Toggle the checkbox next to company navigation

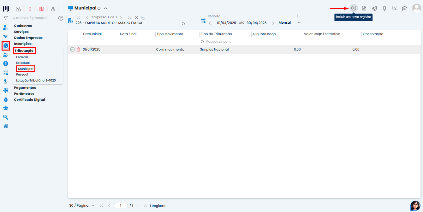tap(143, 18)
